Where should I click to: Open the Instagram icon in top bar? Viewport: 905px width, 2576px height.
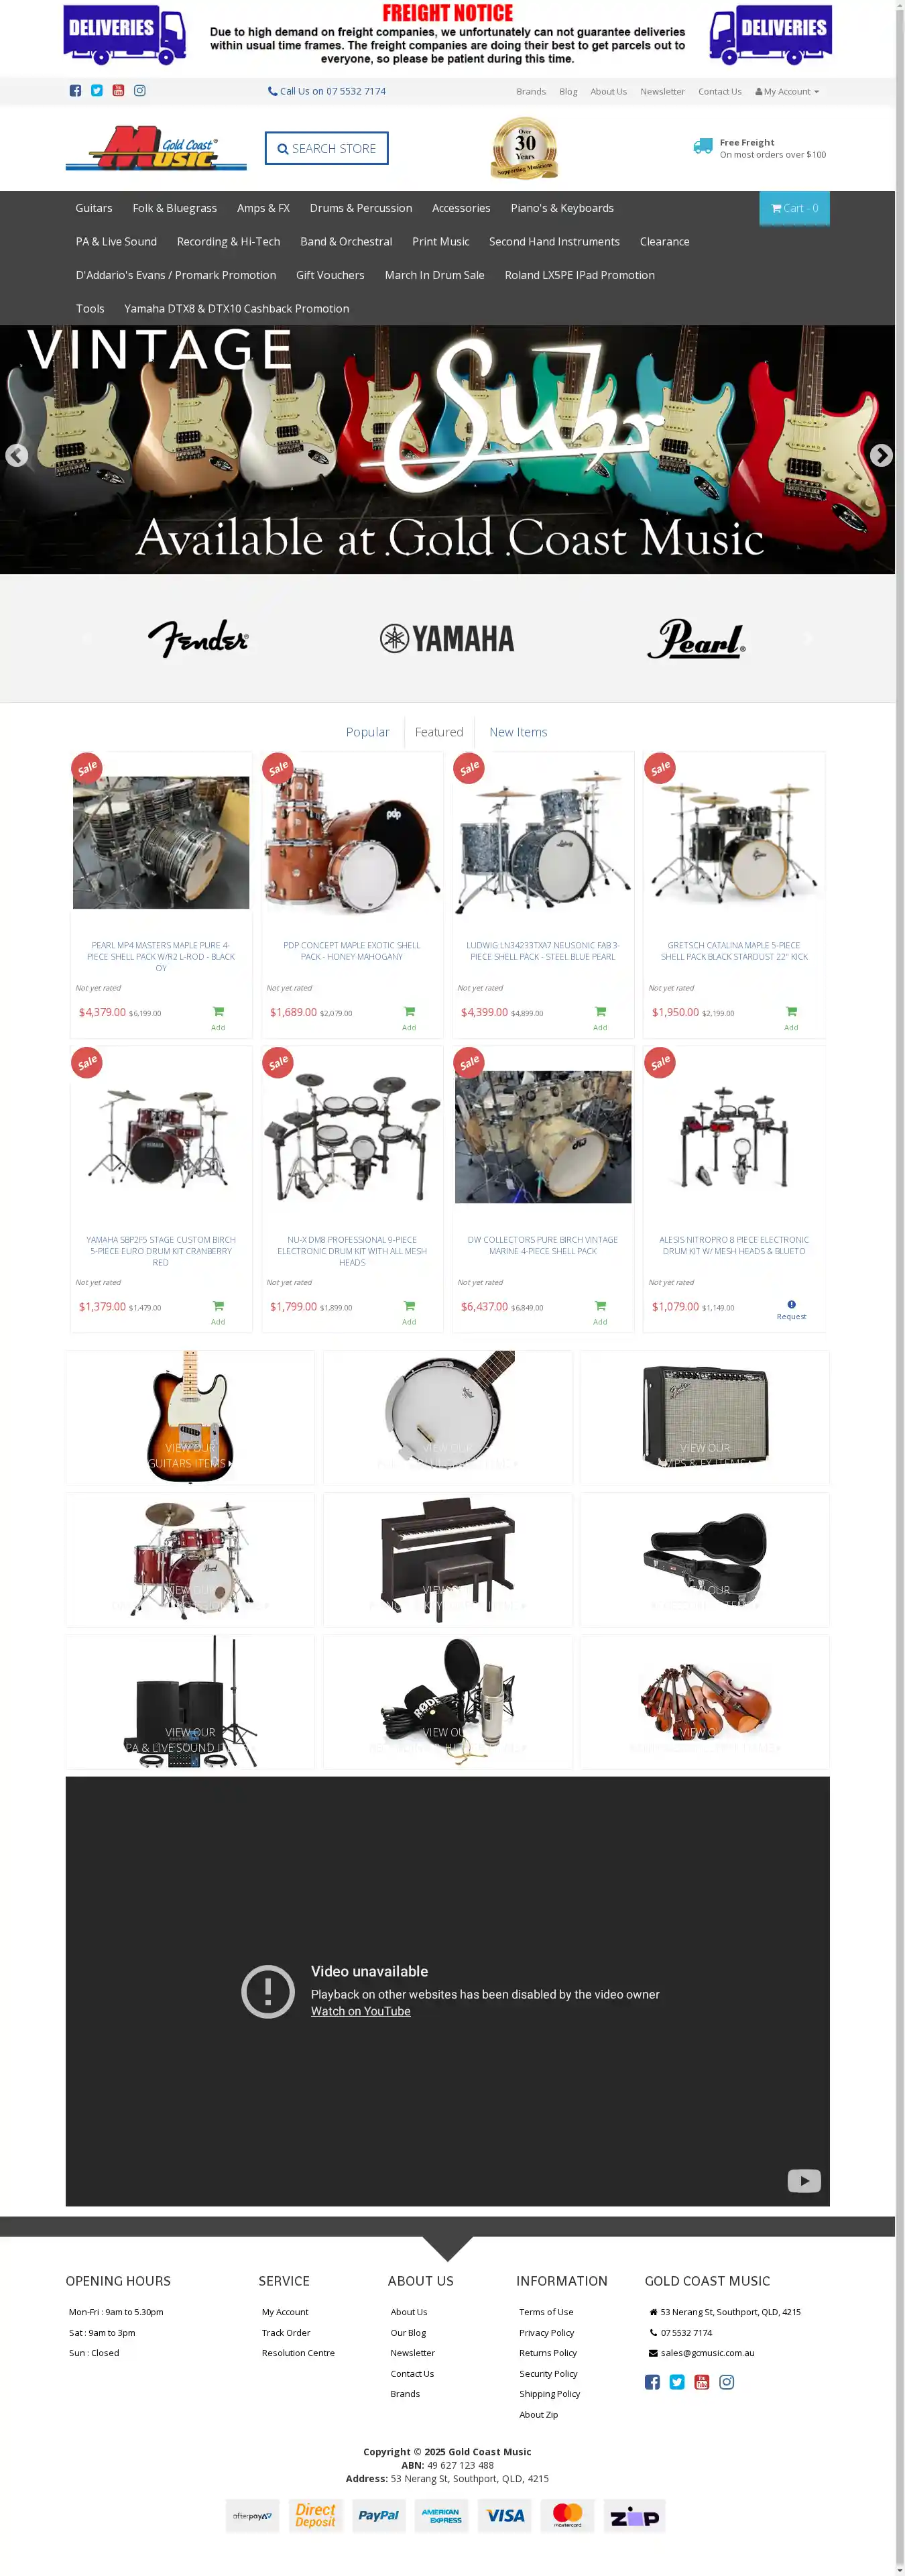(x=140, y=91)
